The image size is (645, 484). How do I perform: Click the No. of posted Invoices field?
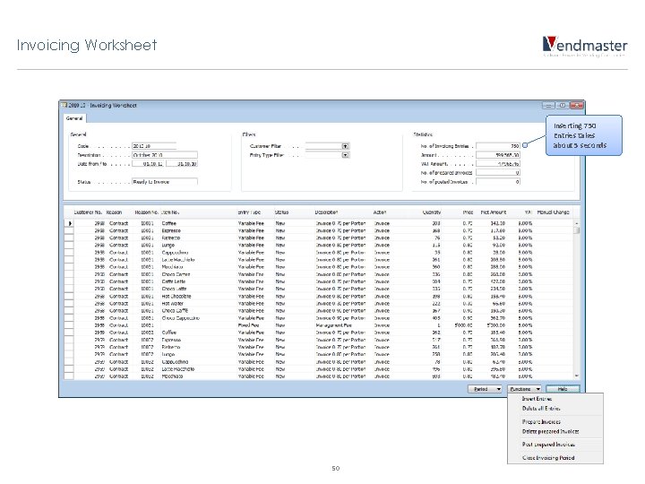[498, 181]
